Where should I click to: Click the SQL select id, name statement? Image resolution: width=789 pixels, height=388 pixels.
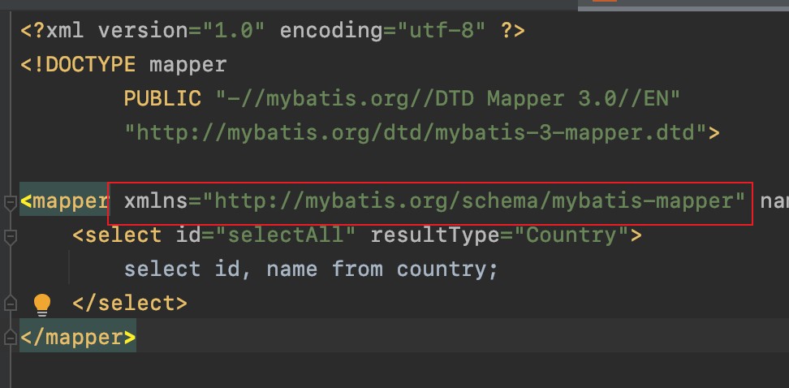tap(311, 269)
